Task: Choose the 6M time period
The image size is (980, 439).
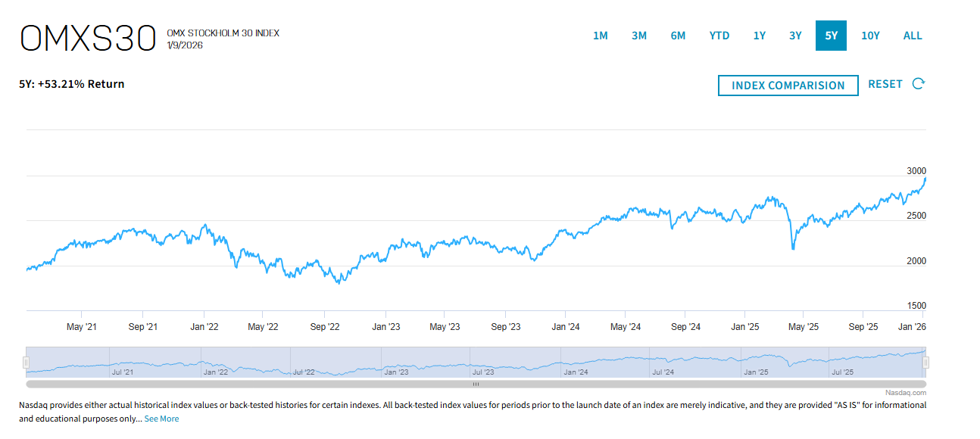Action: click(677, 36)
